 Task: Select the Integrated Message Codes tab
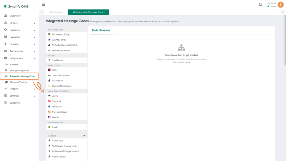[x=89, y=12]
